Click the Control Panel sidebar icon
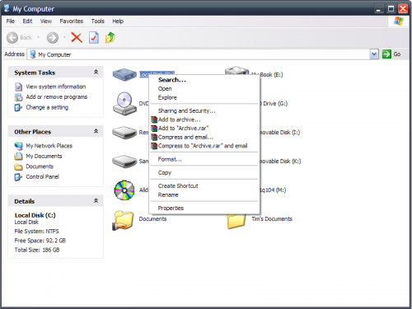 [x=18, y=177]
